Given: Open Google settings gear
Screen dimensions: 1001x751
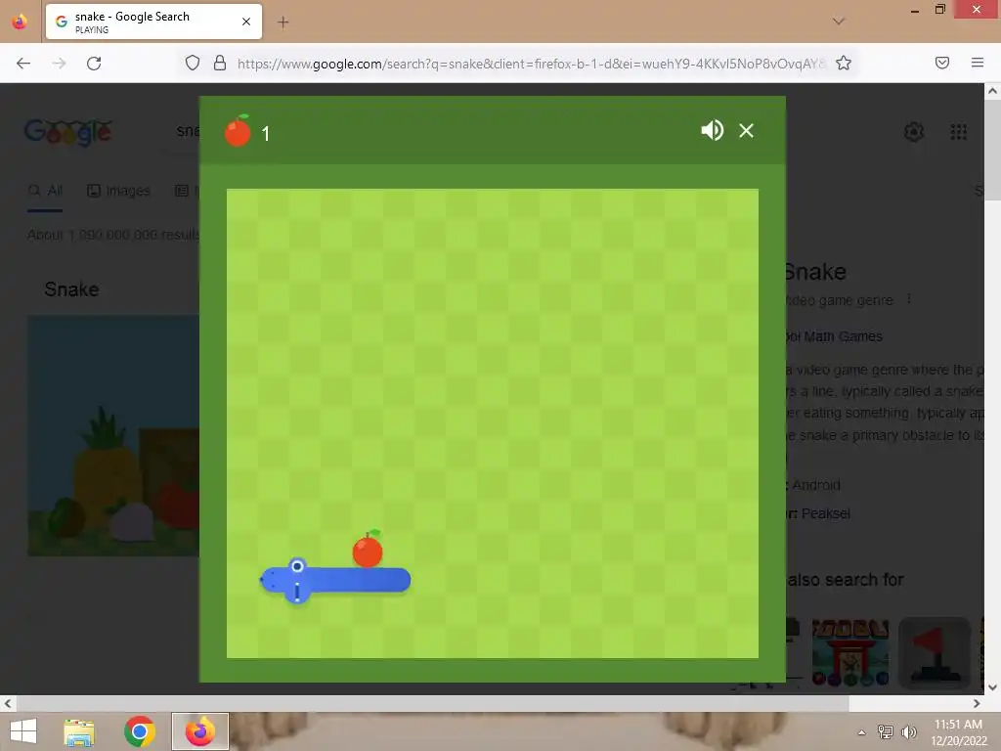Looking at the screenshot, I should click(x=914, y=132).
